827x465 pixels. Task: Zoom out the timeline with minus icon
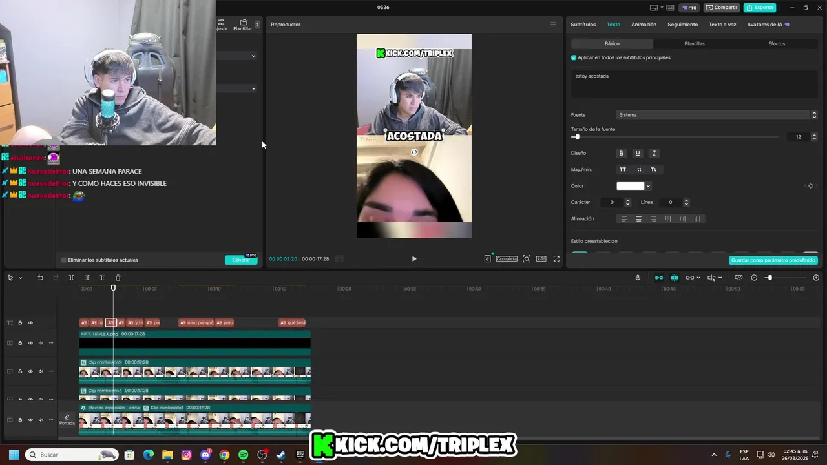tap(754, 278)
